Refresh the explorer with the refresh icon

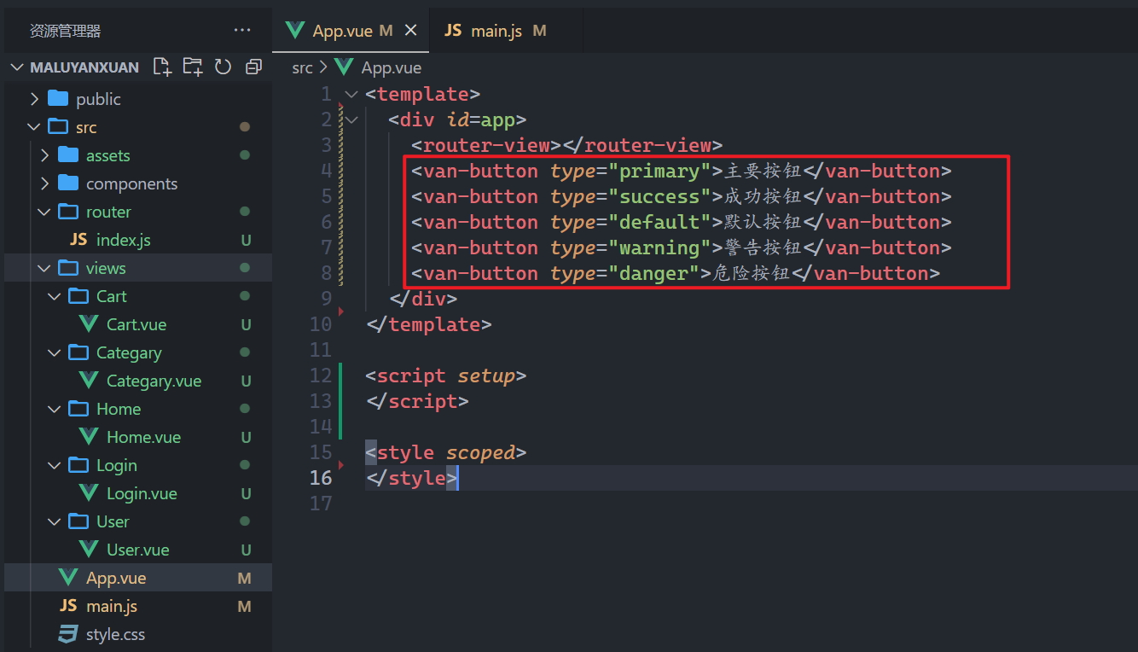point(224,67)
